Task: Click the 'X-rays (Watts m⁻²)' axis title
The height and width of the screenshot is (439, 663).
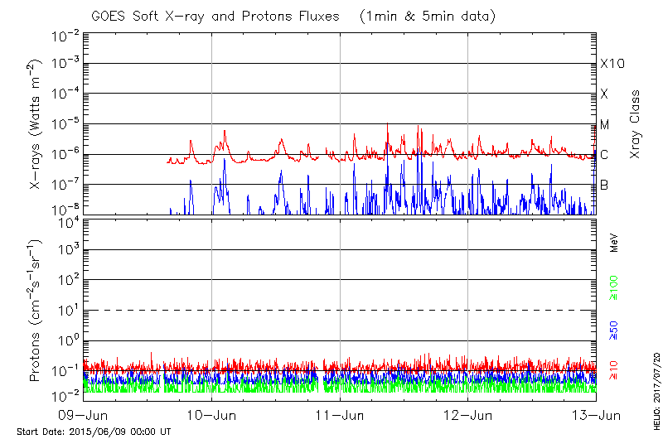Action: tap(36, 124)
